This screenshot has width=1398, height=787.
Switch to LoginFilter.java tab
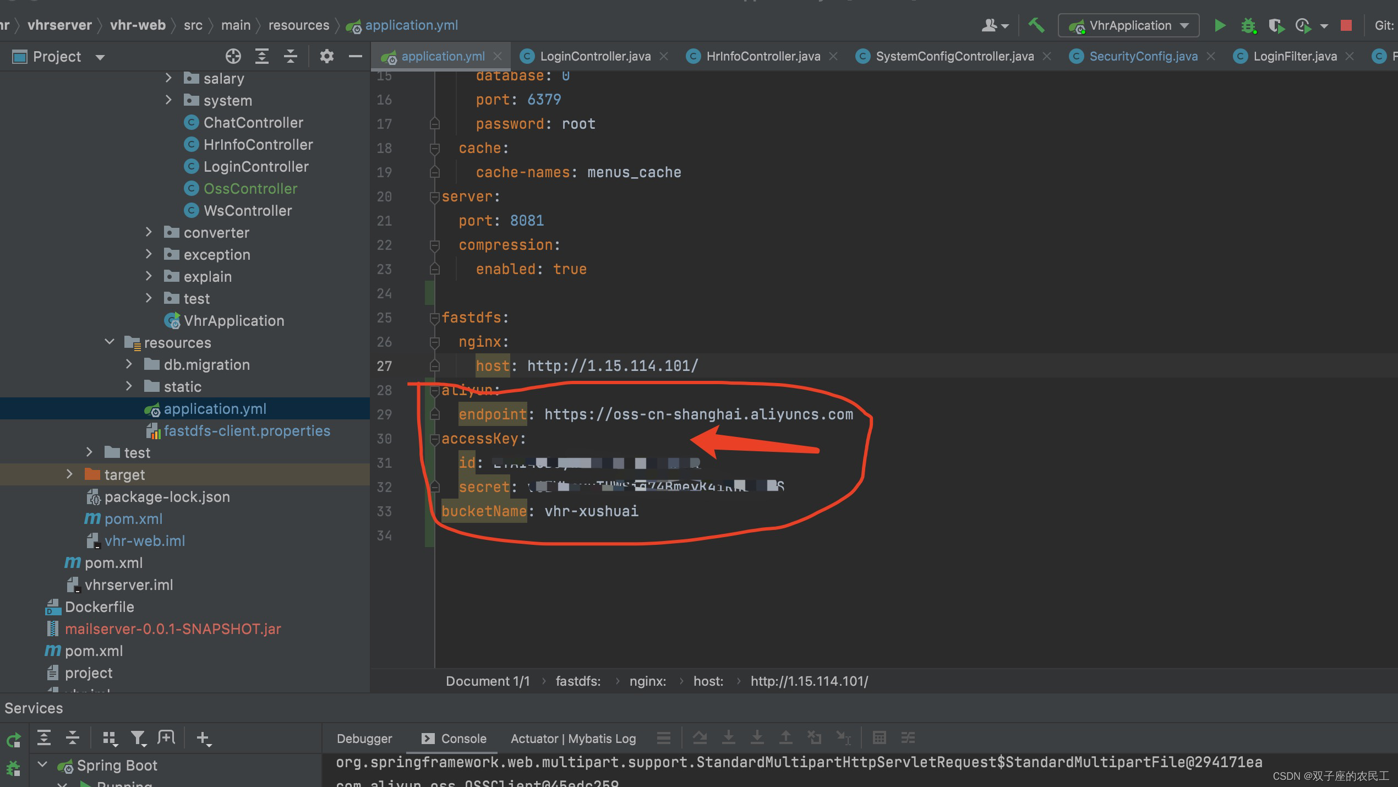pyautogui.click(x=1295, y=56)
